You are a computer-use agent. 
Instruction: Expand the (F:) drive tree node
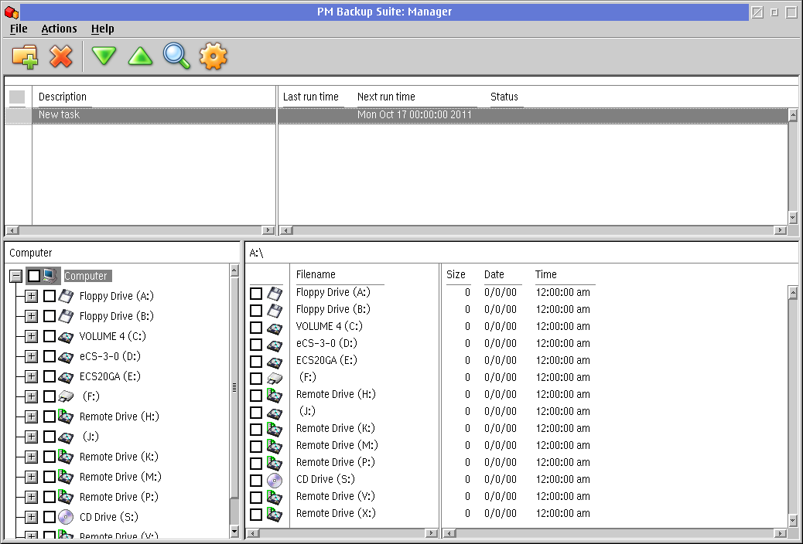[x=31, y=396]
